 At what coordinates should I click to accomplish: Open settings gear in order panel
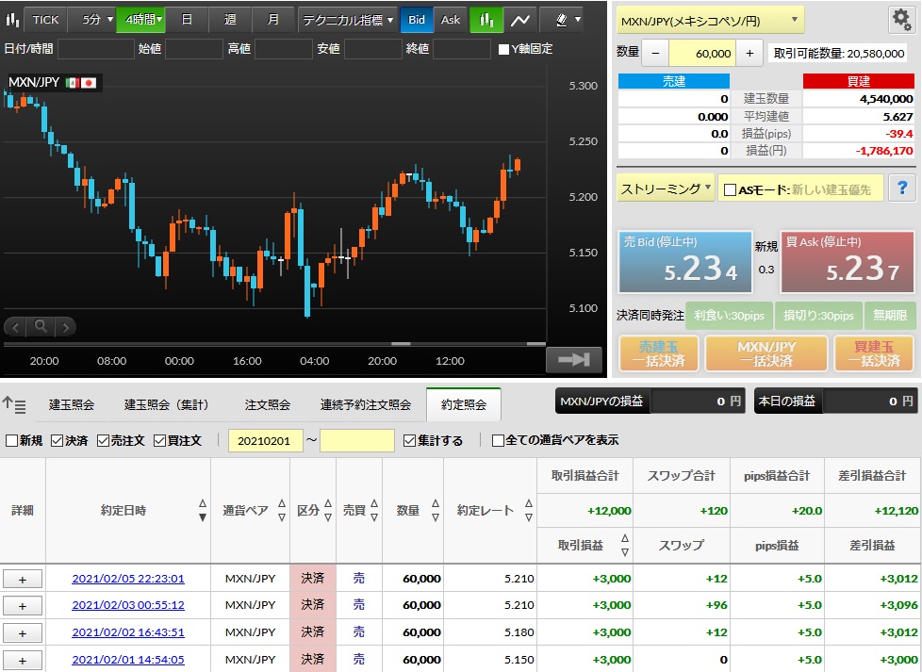[901, 20]
